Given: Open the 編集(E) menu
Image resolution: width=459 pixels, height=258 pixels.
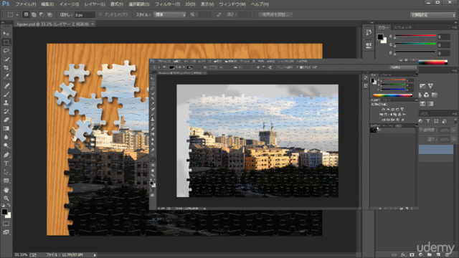Looking at the screenshot, I should point(47,4).
